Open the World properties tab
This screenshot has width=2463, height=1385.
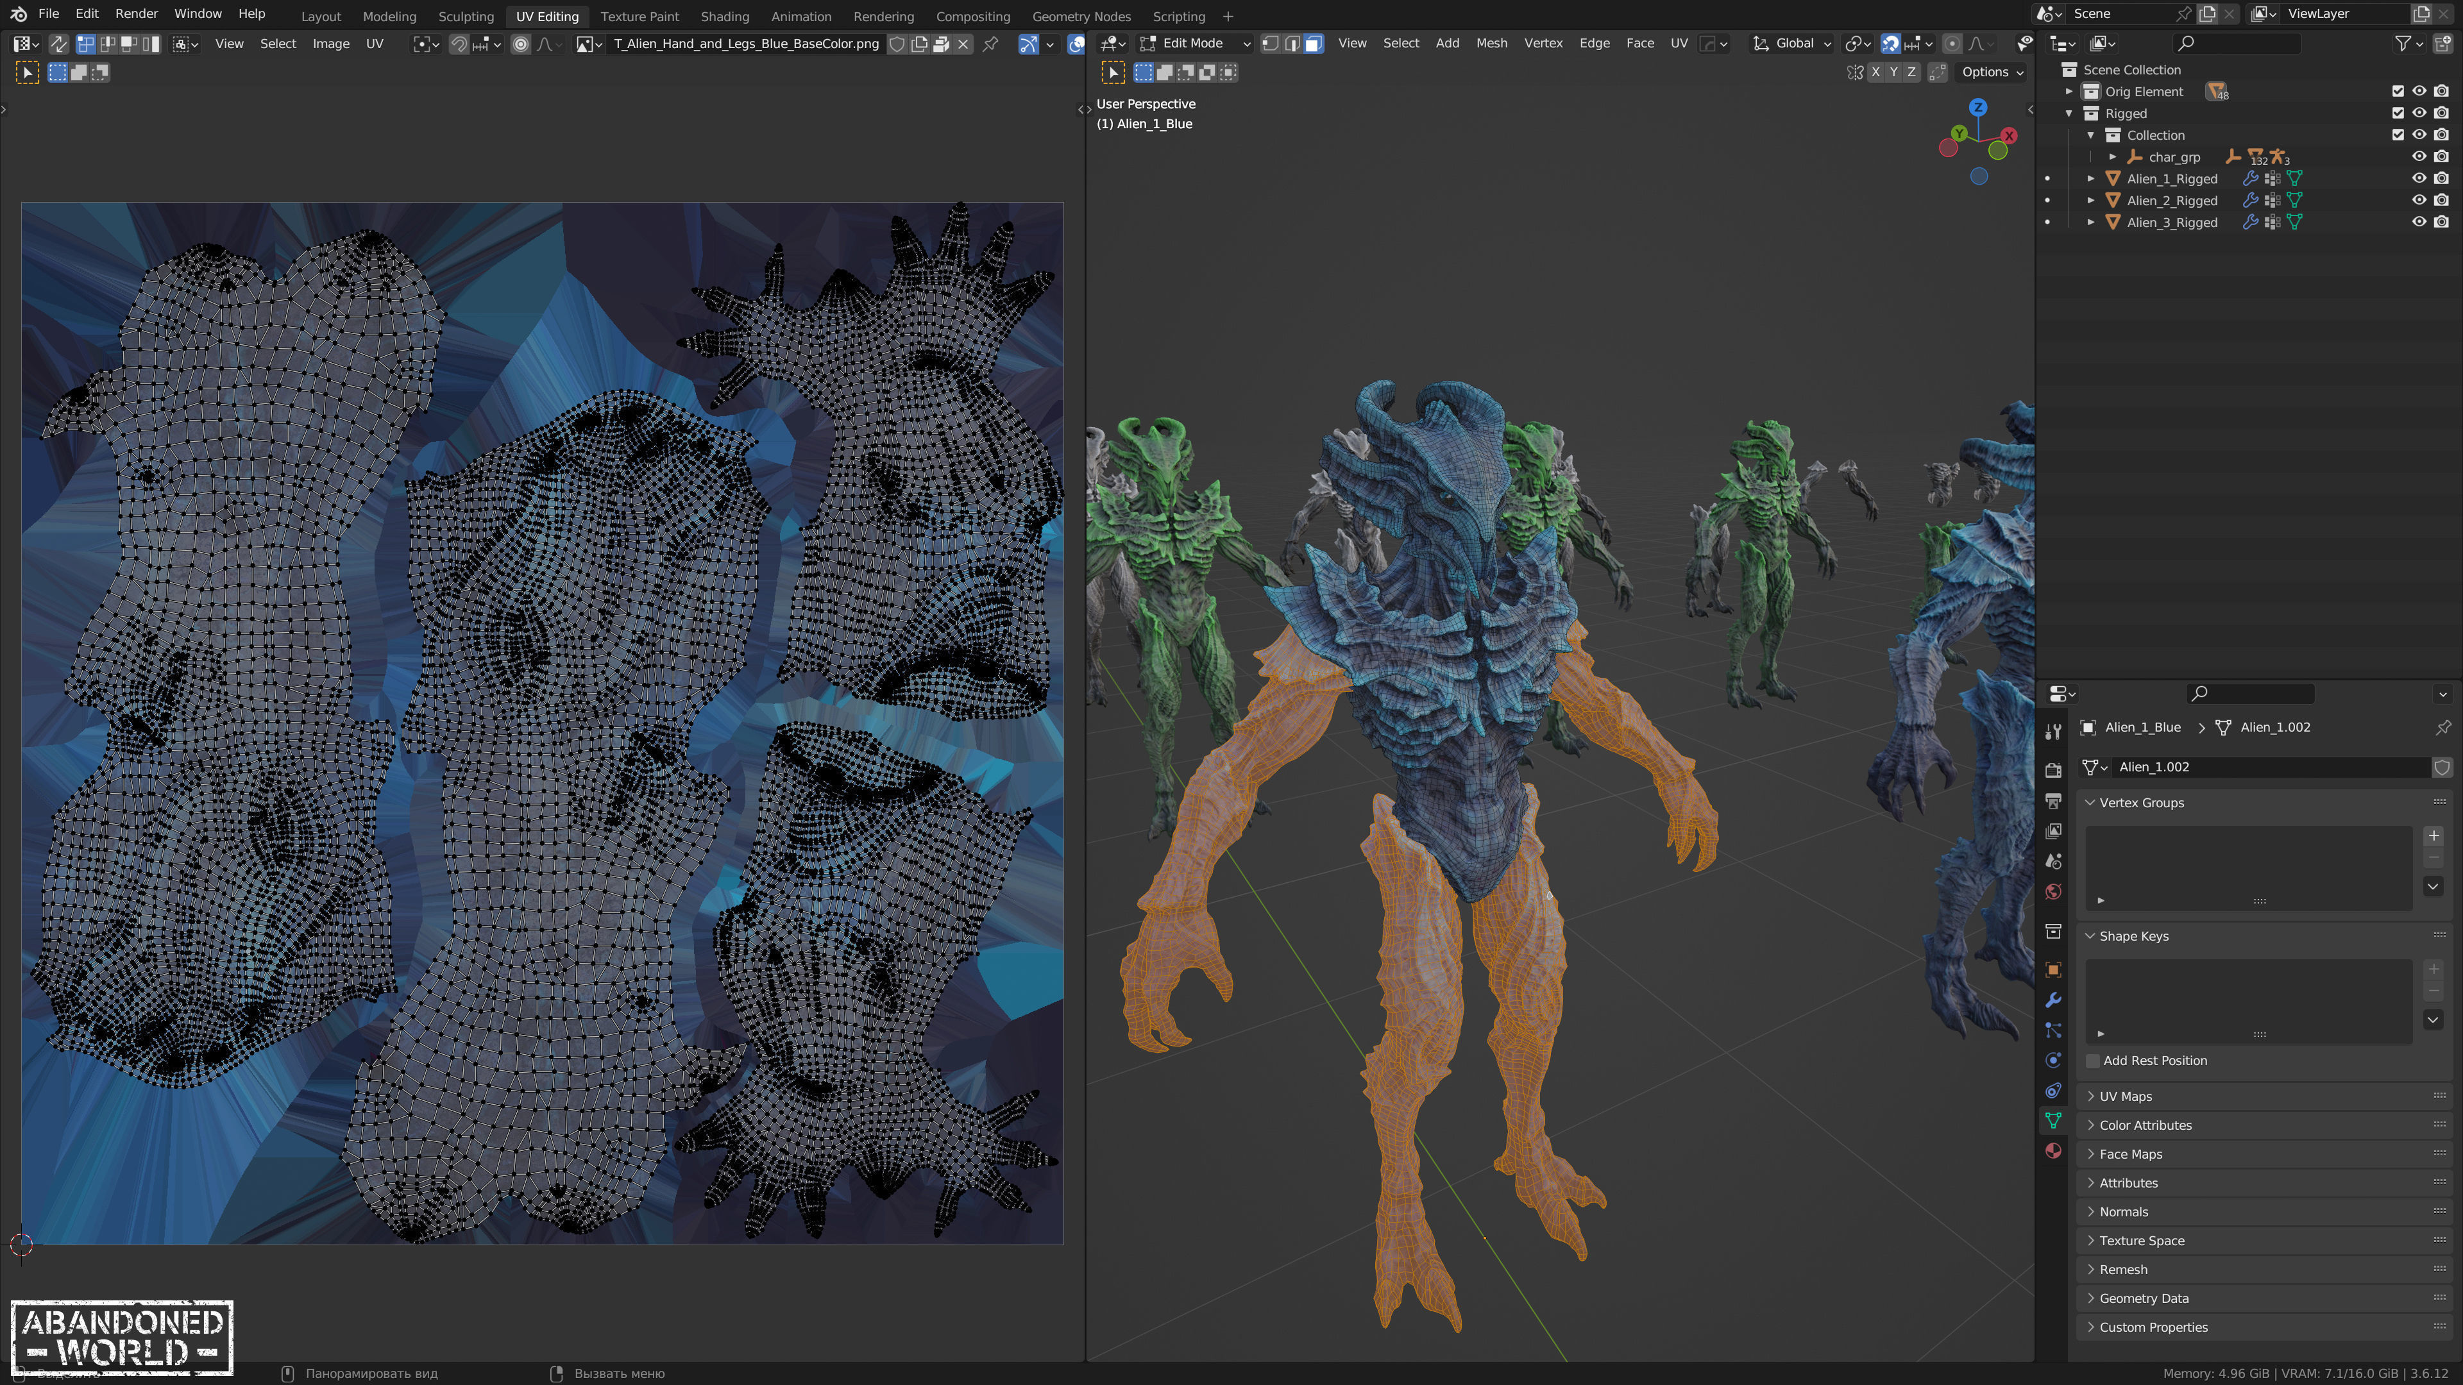click(x=2052, y=892)
